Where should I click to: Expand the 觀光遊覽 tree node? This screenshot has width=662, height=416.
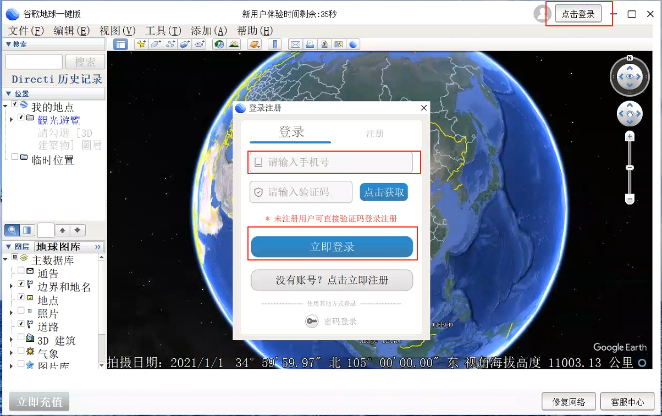coord(12,119)
